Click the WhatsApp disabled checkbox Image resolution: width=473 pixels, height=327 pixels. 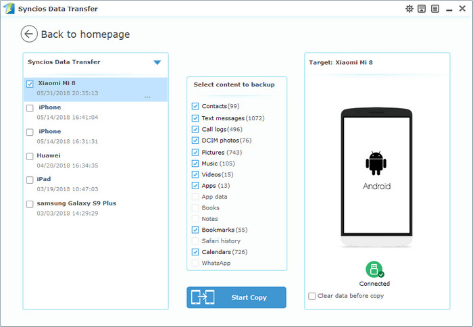click(195, 263)
